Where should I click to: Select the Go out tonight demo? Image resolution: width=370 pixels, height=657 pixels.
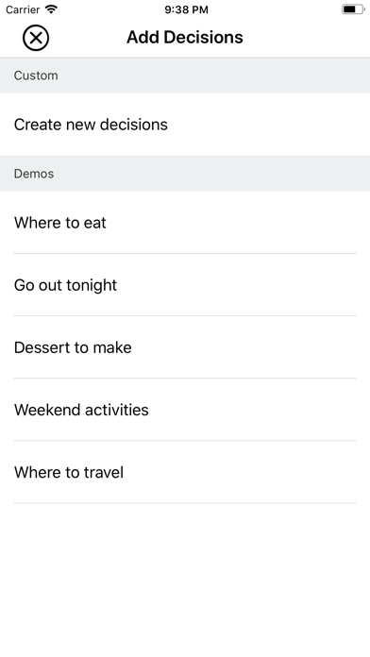pyautogui.click(x=185, y=285)
